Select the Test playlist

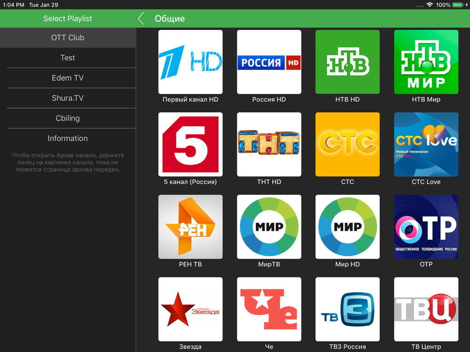point(68,58)
